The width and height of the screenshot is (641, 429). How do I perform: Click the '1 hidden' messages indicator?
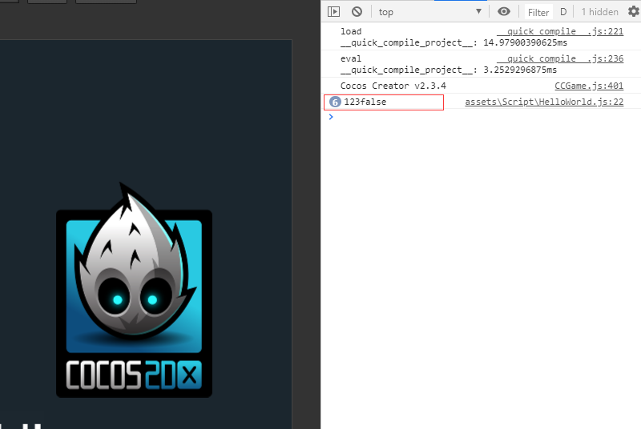click(x=599, y=12)
